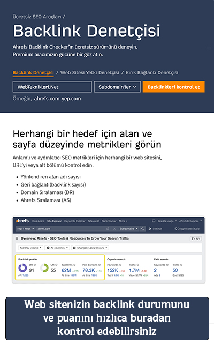The height and width of the screenshot is (343, 214).
Task: Click the hamburger menu icon beside Overview
Action: [17, 238]
